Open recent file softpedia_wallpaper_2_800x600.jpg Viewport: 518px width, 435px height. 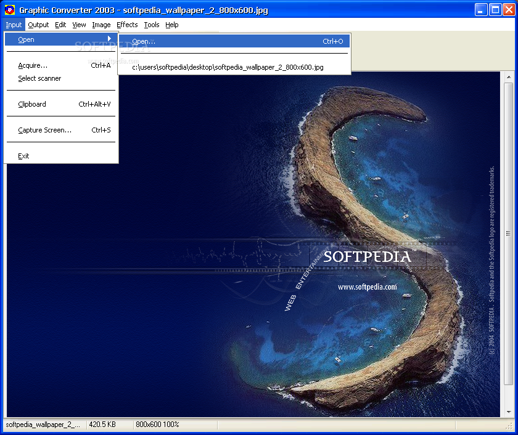click(x=228, y=67)
